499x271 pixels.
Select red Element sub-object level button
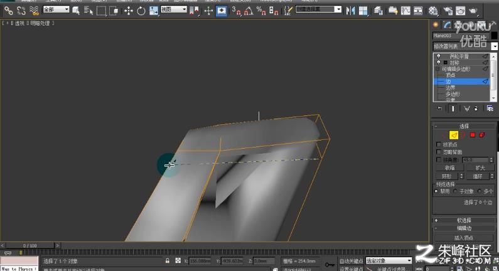click(482, 135)
